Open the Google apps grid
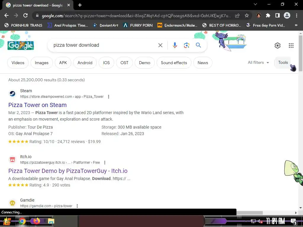Viewport: 303px width, 227px height. 291,45
